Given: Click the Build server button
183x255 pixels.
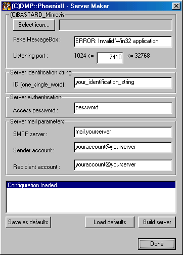Looking at the screenshot, I should [157, 222].
